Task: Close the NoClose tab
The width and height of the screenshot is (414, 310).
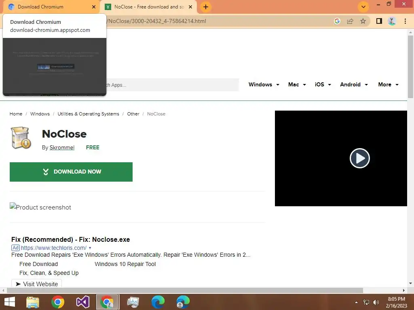Action: click(190, 7)
